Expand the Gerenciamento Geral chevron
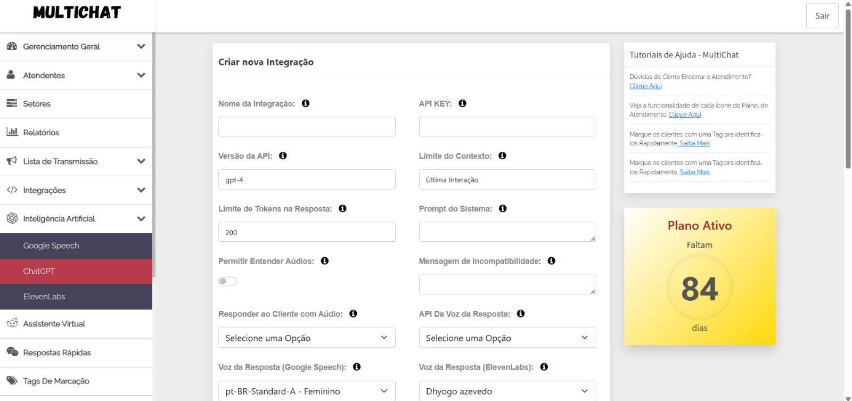 coord(141,46)
